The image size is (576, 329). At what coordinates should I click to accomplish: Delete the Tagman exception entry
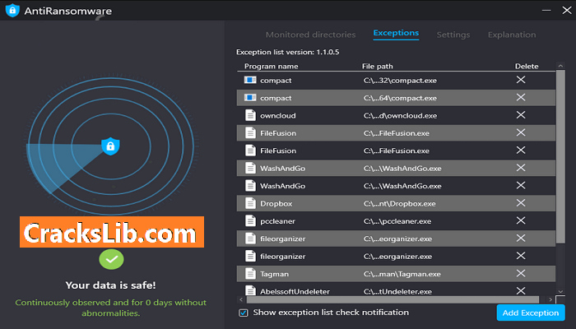pyautogui.click(x=521, y=274)
